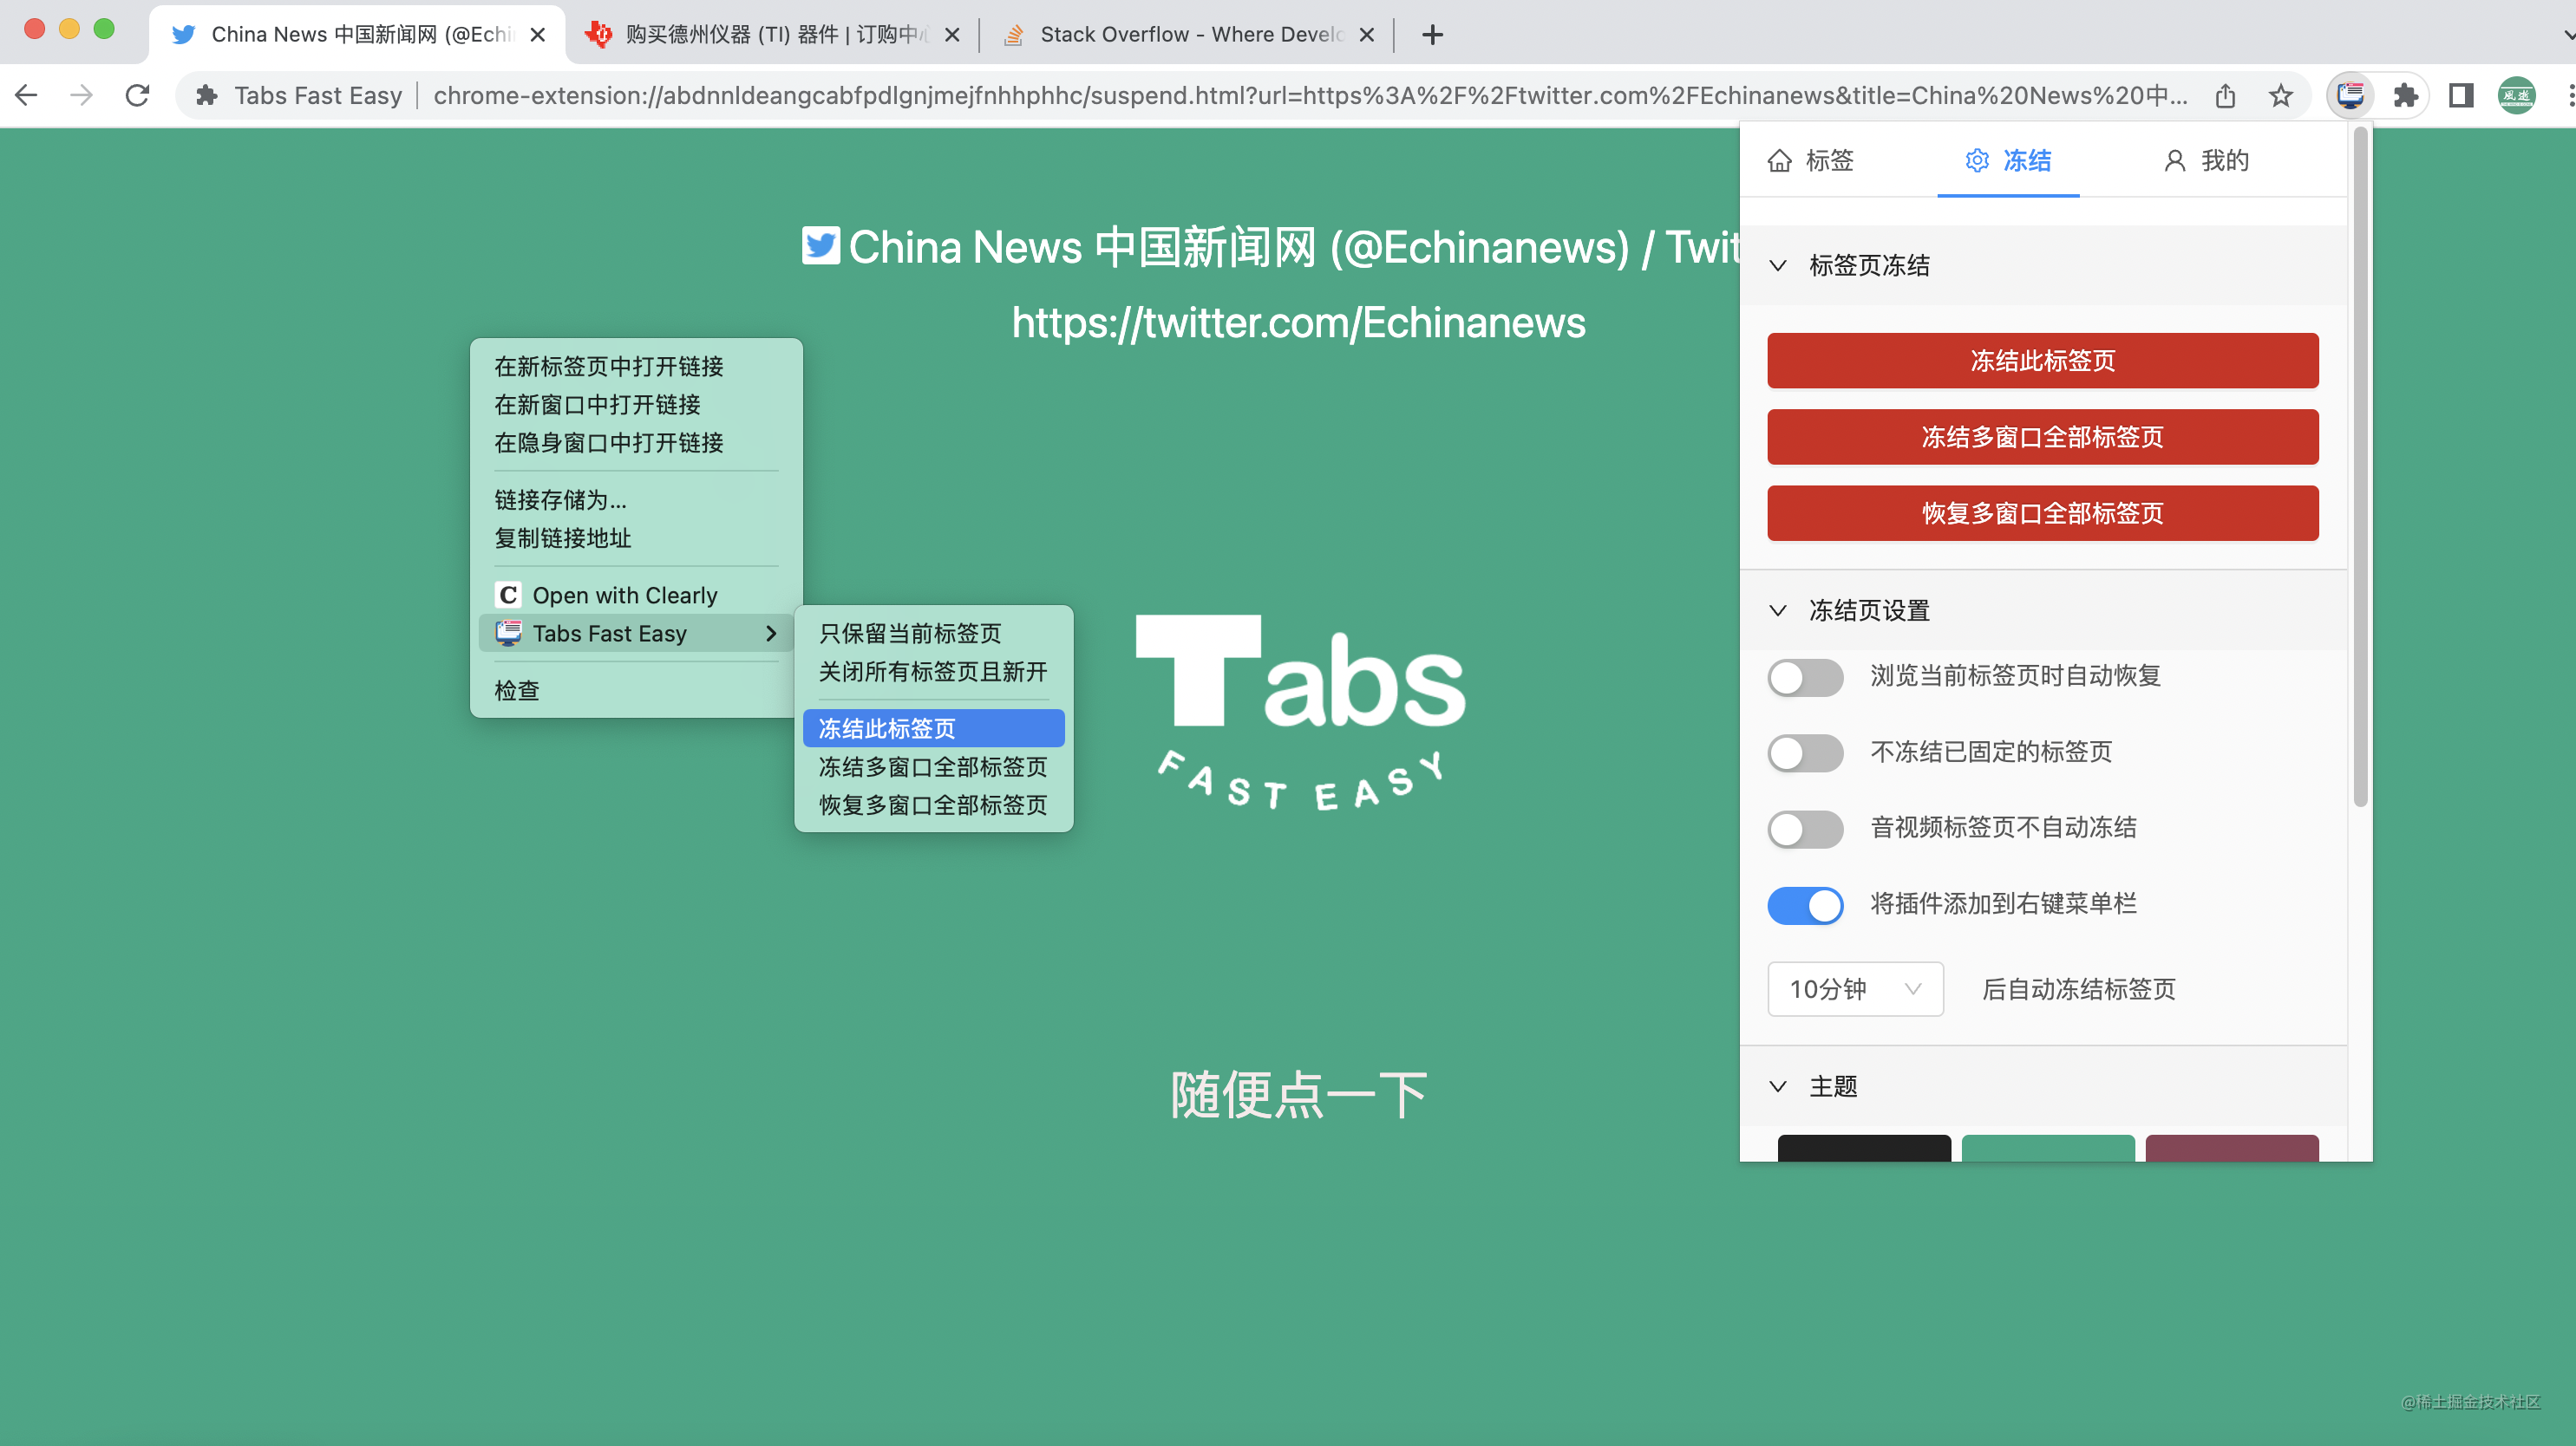Click the browser forward arrow

[82, 95]
